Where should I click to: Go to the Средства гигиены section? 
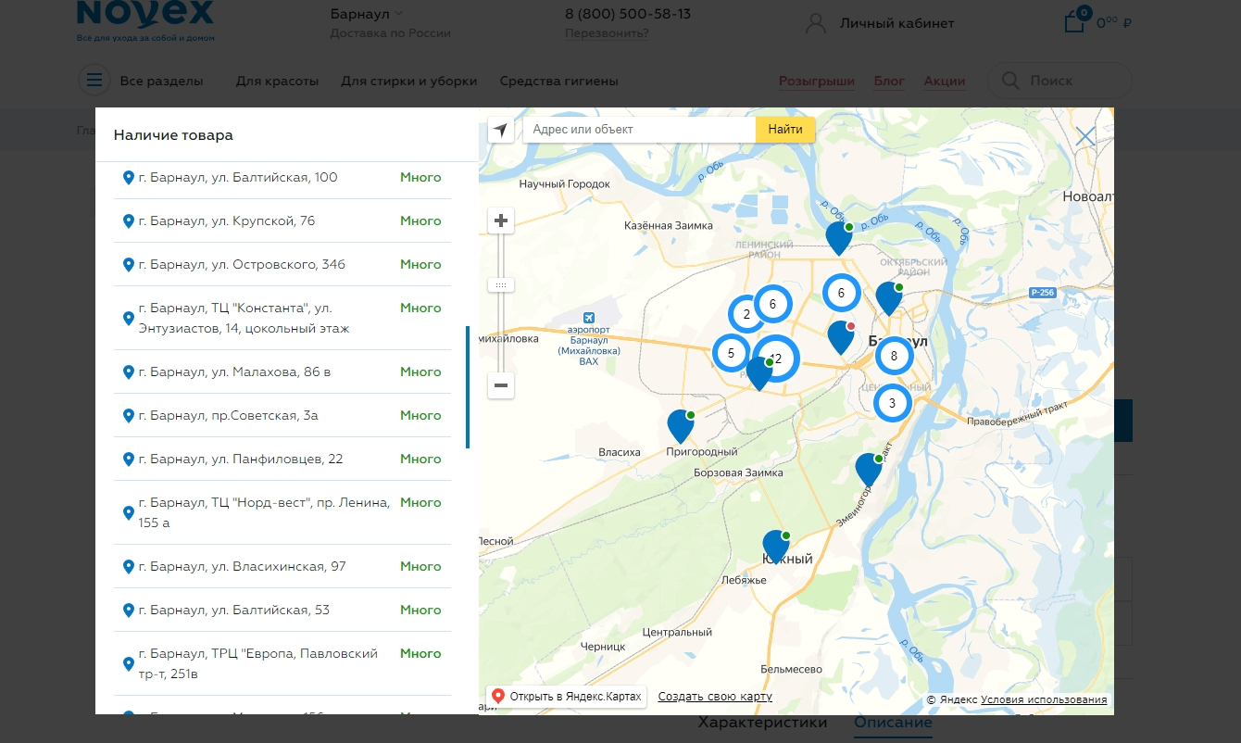click(558, 81)
